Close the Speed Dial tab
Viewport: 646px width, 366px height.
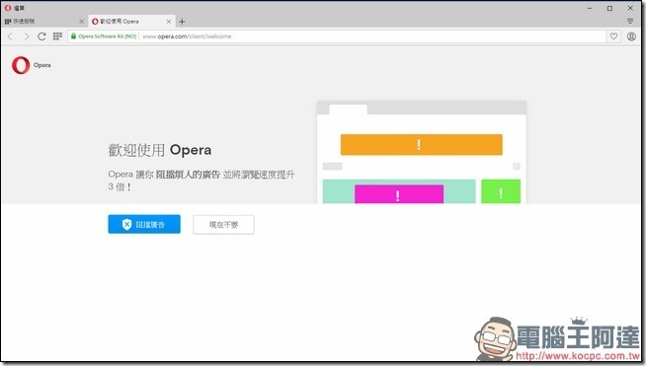pyautogui.click(x=81, y=22)
